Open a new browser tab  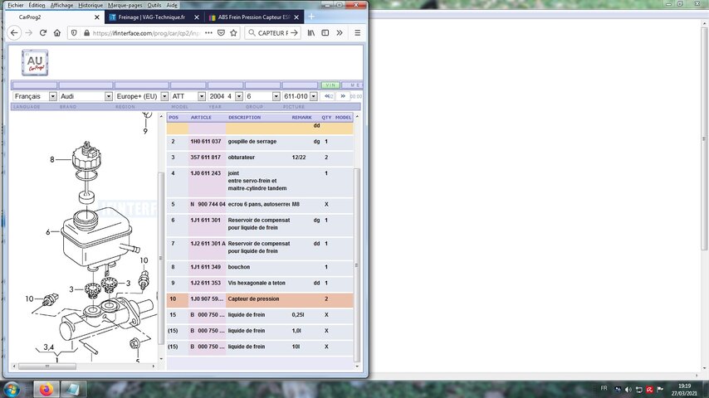[x=311, y=17]
